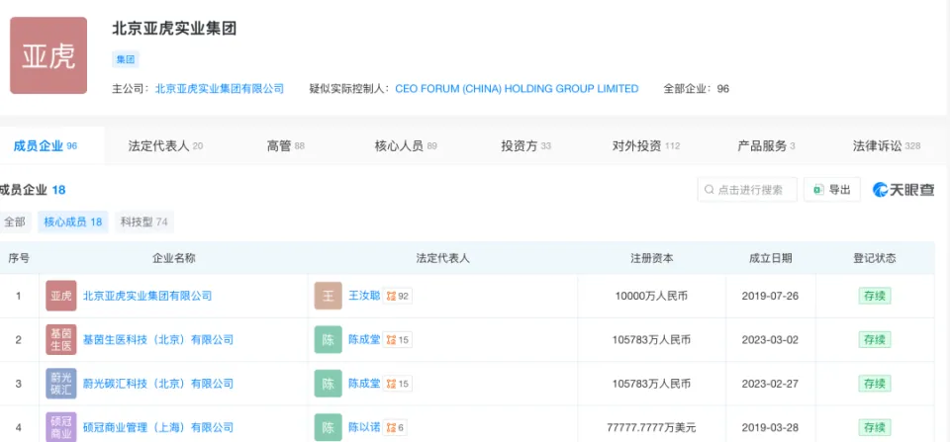Viewport: 950px width, 442px height.
Task: Click the 10000万人民币 capital cell
Action: (x=651, y=296)
